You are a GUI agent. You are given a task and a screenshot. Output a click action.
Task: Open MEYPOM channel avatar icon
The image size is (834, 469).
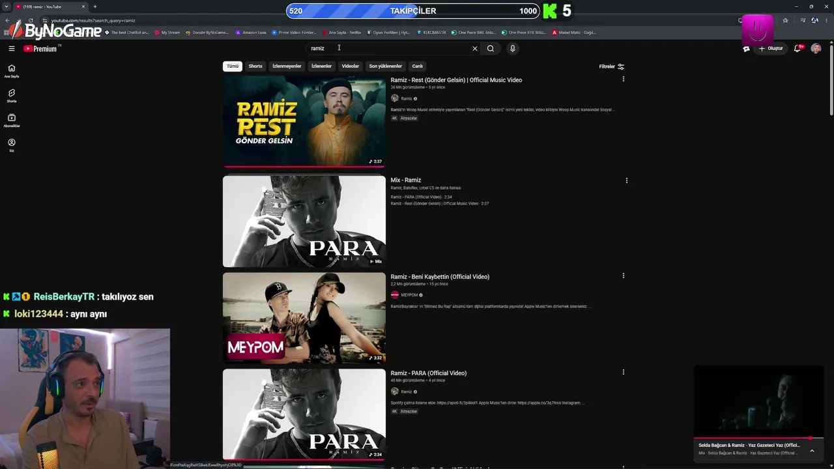click(395, 295)
